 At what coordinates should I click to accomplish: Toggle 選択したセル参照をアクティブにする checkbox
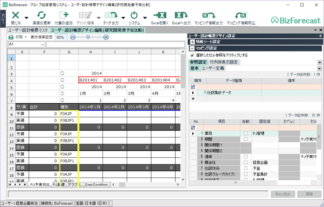click(x=192, y=55)
